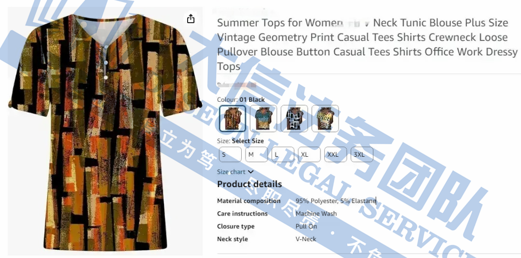Pick the black and white geometric swatch
This screenshot has height=258, width=521.
point(294,119)
